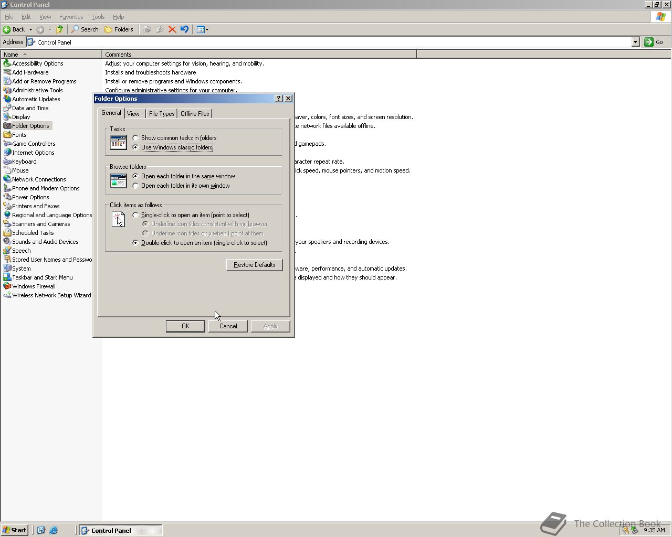Select Use Windows classic folders

click(135, 147)
